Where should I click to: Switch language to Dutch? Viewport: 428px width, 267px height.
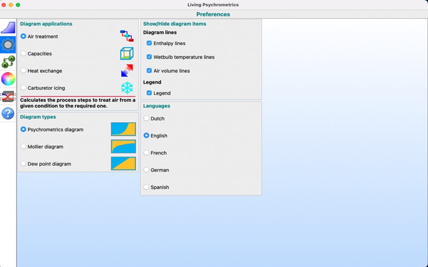click(146, 118)
